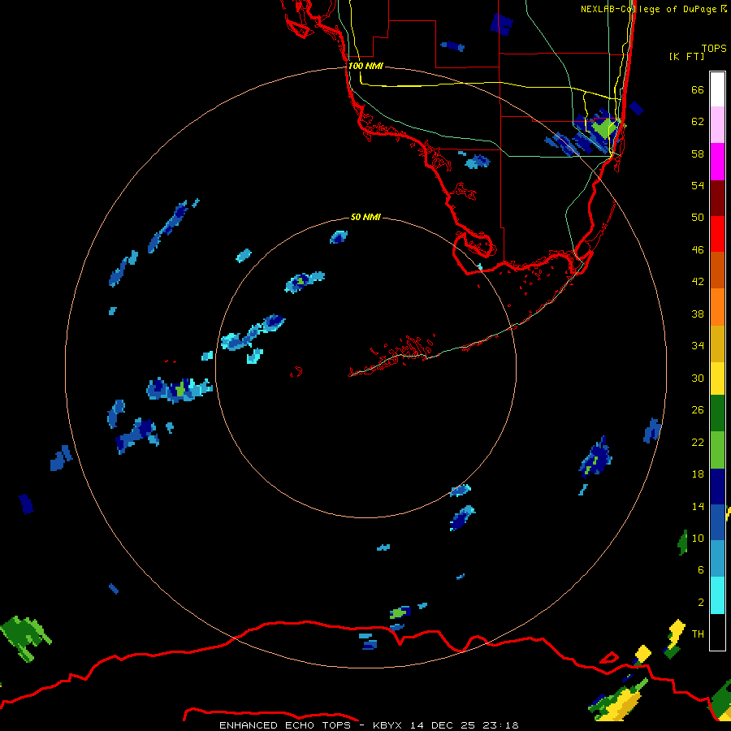Click the legend value 38
731x731 pixels.
(x=698, y=314)
